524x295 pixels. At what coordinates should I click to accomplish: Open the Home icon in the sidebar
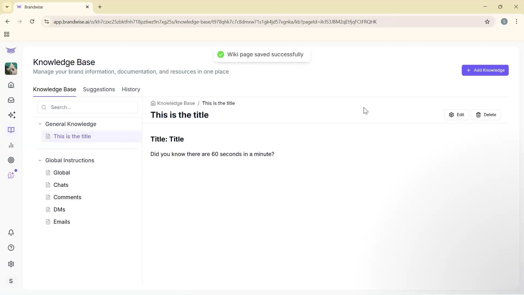tap(11, 85)
